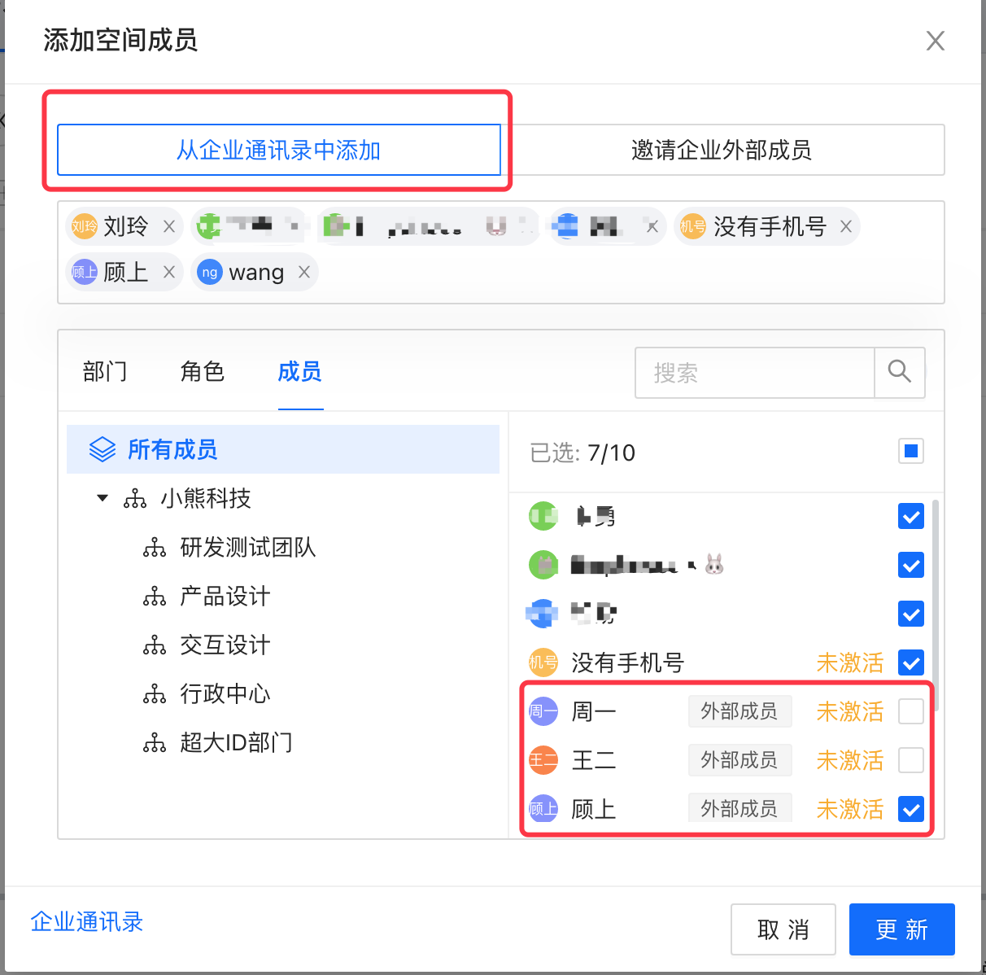Remove wang tag from selection
The width and height of the screenshot is (986, 975).
click(x=304, y=272)
